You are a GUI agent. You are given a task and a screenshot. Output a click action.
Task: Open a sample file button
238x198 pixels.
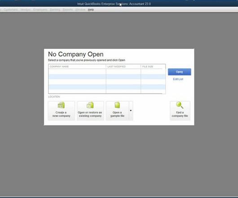coord(117,111)
